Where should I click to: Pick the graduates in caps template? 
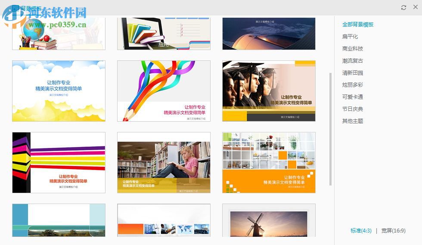pos(269,91)
